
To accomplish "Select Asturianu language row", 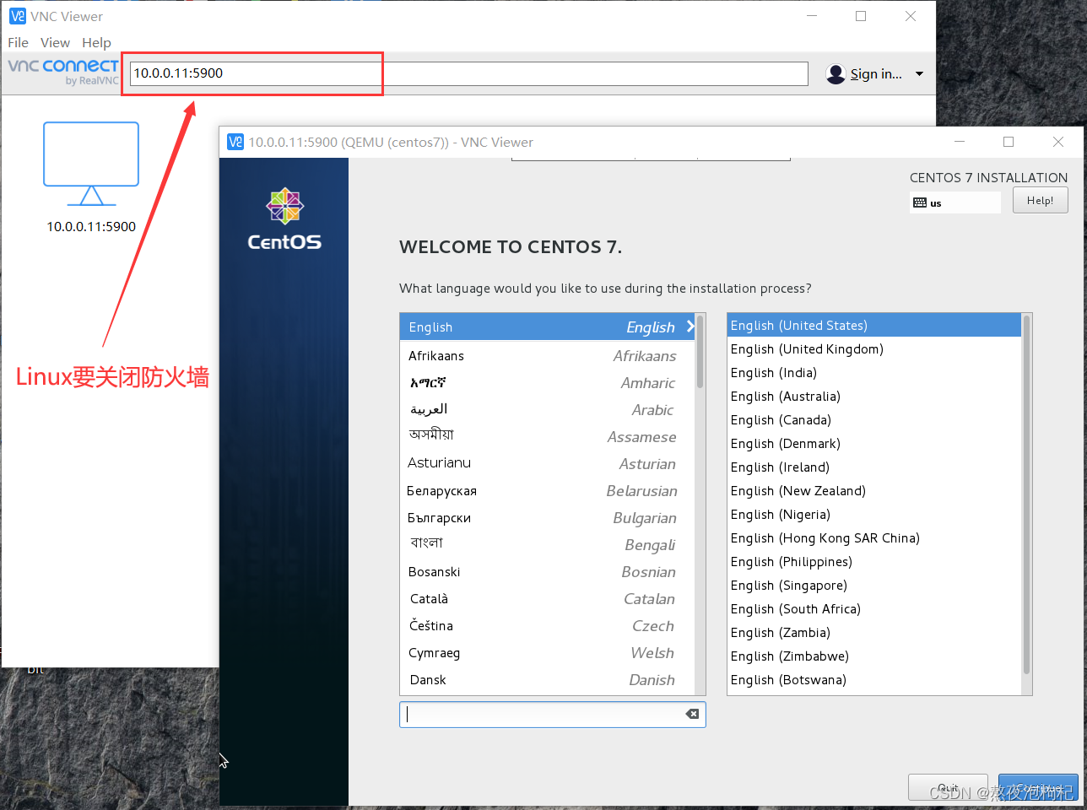I will pyautogui.click(x=547, y=464).
